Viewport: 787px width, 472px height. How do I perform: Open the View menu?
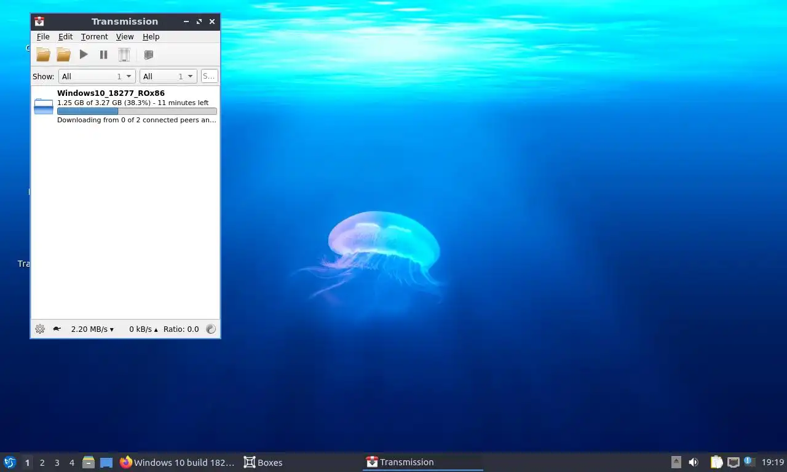tap(125, 37)
